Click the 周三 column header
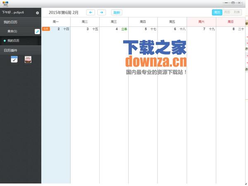This screenshot has width=248, height=186. tap(114, 22)
